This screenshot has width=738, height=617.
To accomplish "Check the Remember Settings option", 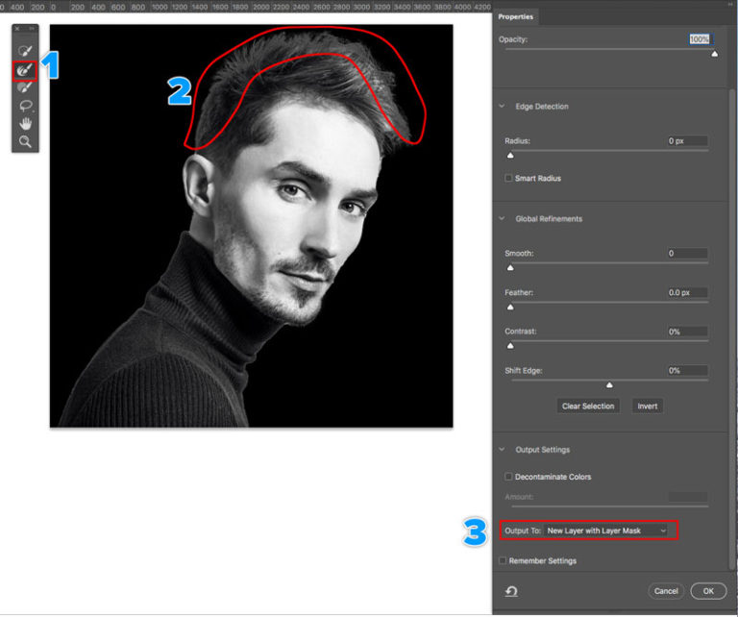I will [x=503, y=561].
